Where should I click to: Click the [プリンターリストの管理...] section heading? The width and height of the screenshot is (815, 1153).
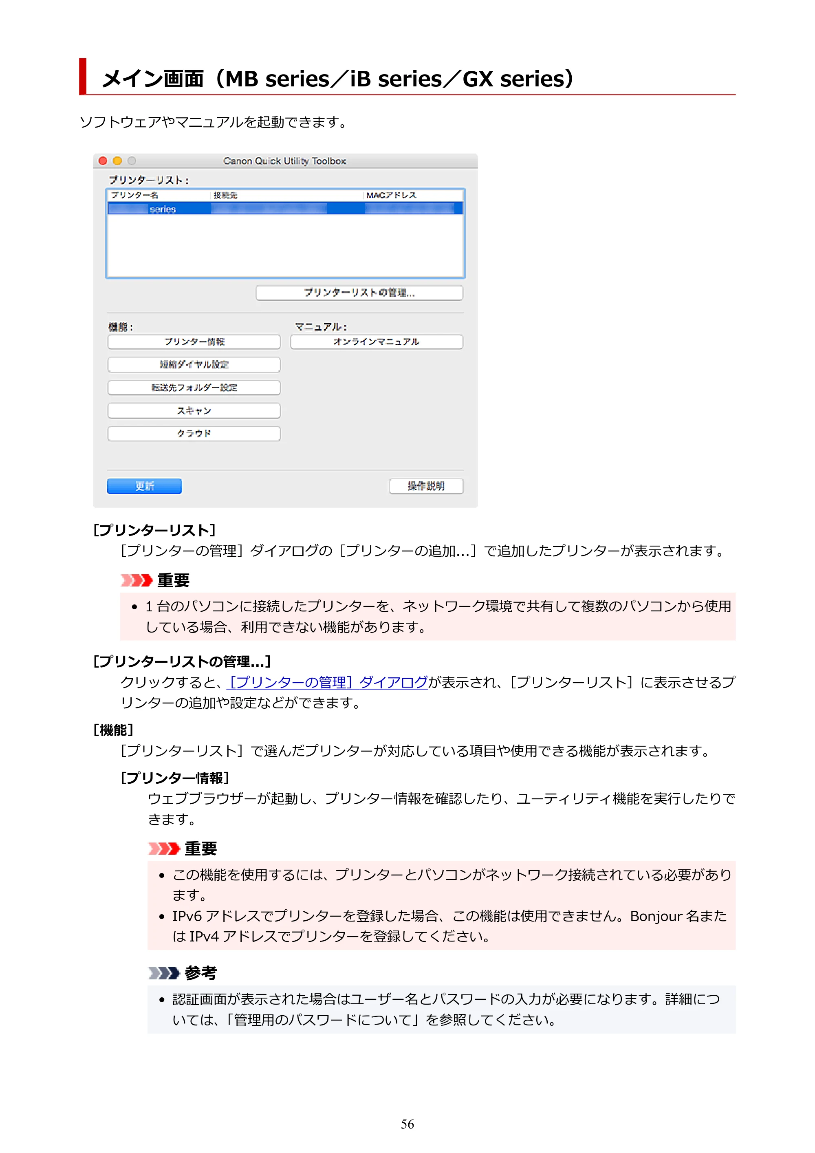182,661
